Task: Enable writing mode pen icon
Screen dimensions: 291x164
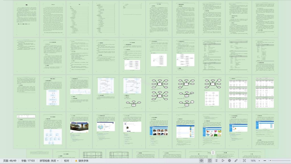Action: pos(236,161)
